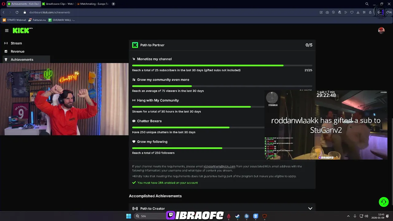
Task: Click the Opera menu logo
Action: (x=3, y=4)
